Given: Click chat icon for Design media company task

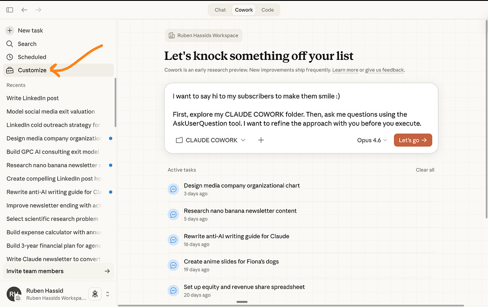Looking at the screenshot, I should click(173, 189).
